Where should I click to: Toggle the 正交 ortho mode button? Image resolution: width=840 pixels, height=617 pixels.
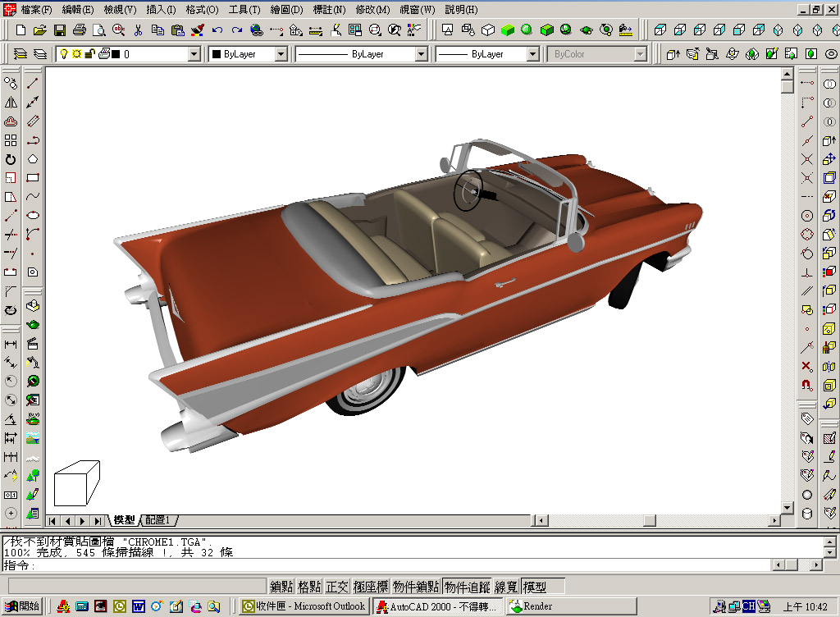[x=337, y=587]
